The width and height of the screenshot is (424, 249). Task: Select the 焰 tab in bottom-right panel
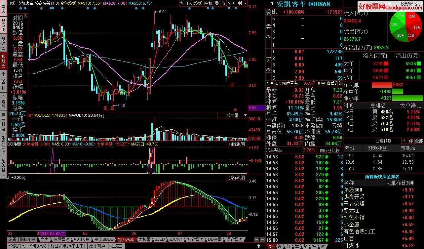point(306,246)
